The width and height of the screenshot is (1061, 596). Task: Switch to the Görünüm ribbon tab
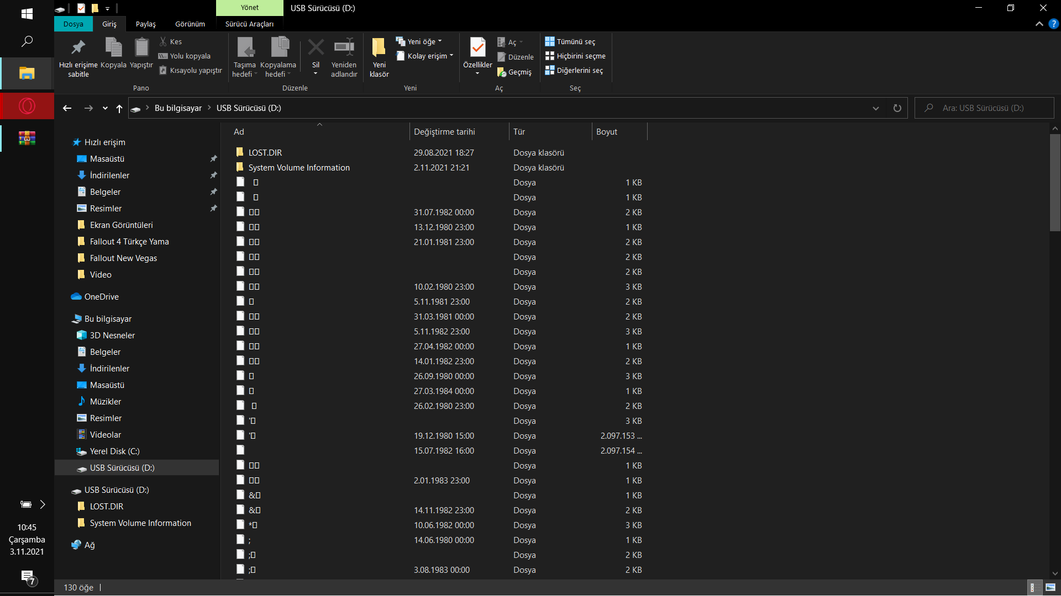coord(190,24)
